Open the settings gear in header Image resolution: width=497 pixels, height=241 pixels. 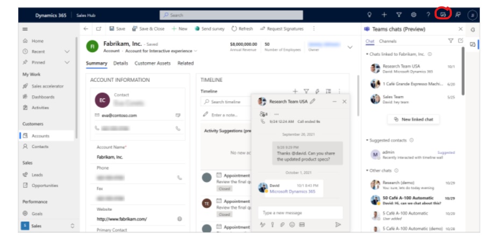click(x=414, y=15)
